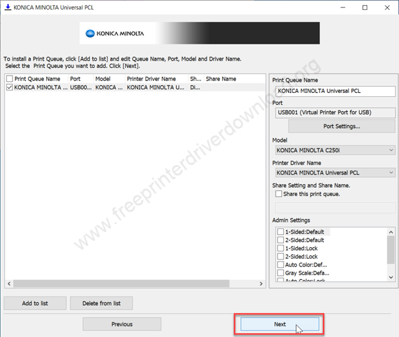Image resolution: width=399 pixels, height=337 pixels.
Task: Toggle header checkbox beside Print Queue Name
Action: (9, 79)
